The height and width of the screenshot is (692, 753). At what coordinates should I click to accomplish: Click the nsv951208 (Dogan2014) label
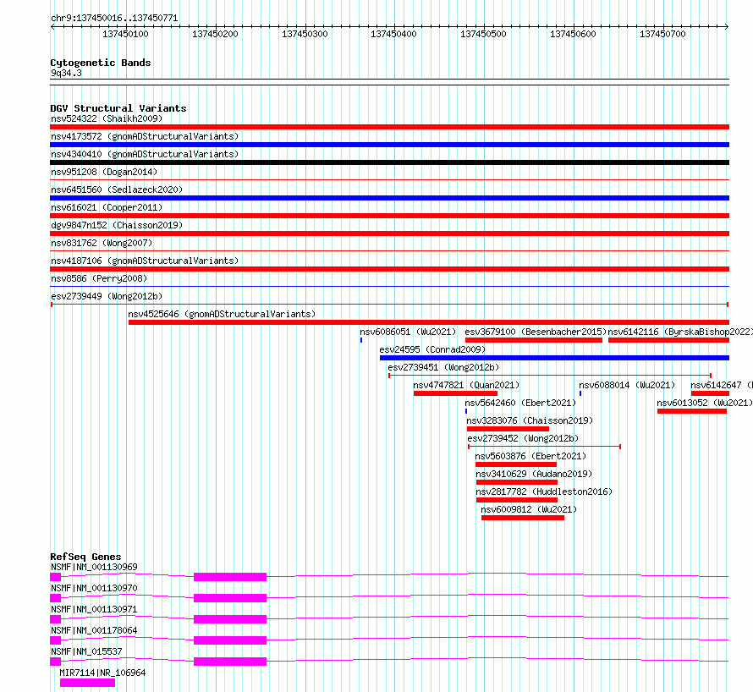[x=104, y=172]
